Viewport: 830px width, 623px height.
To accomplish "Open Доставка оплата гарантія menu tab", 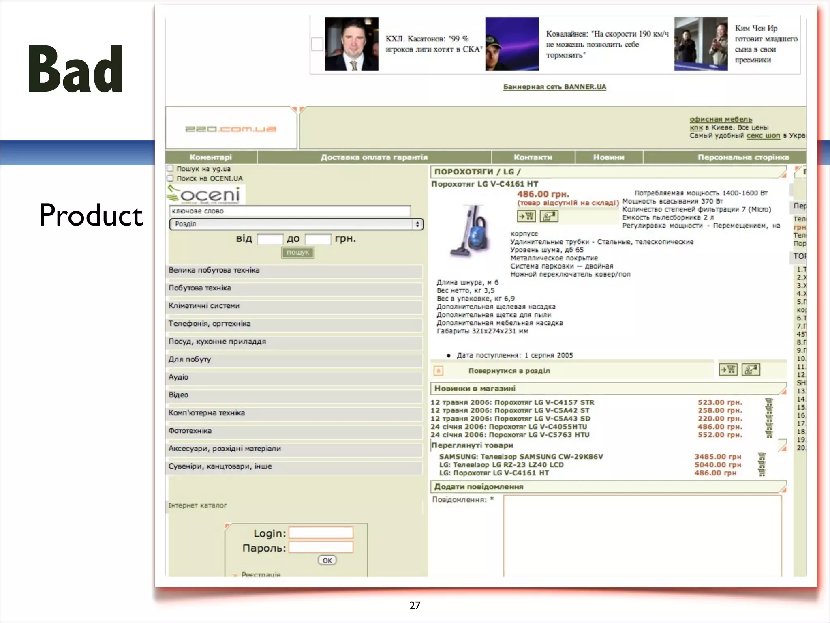I will click(374, 157).
